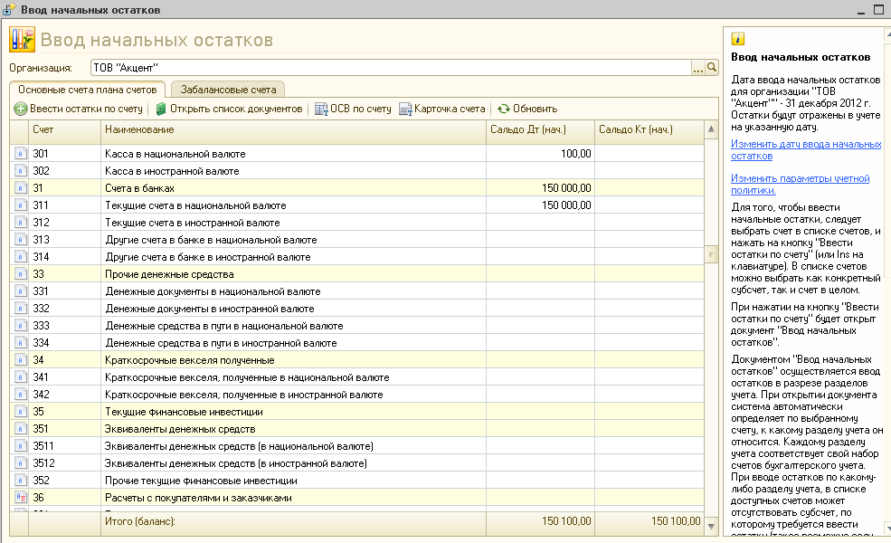This screenshot has height=543, width=891.
Task: Click account icon in row 3512
Action: pos(21,462)
